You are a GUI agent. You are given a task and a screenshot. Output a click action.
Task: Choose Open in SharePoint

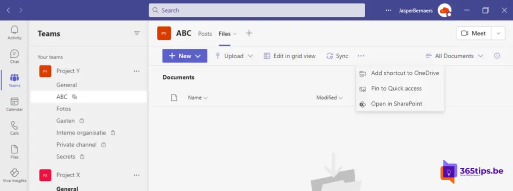[x=400, y=104]
